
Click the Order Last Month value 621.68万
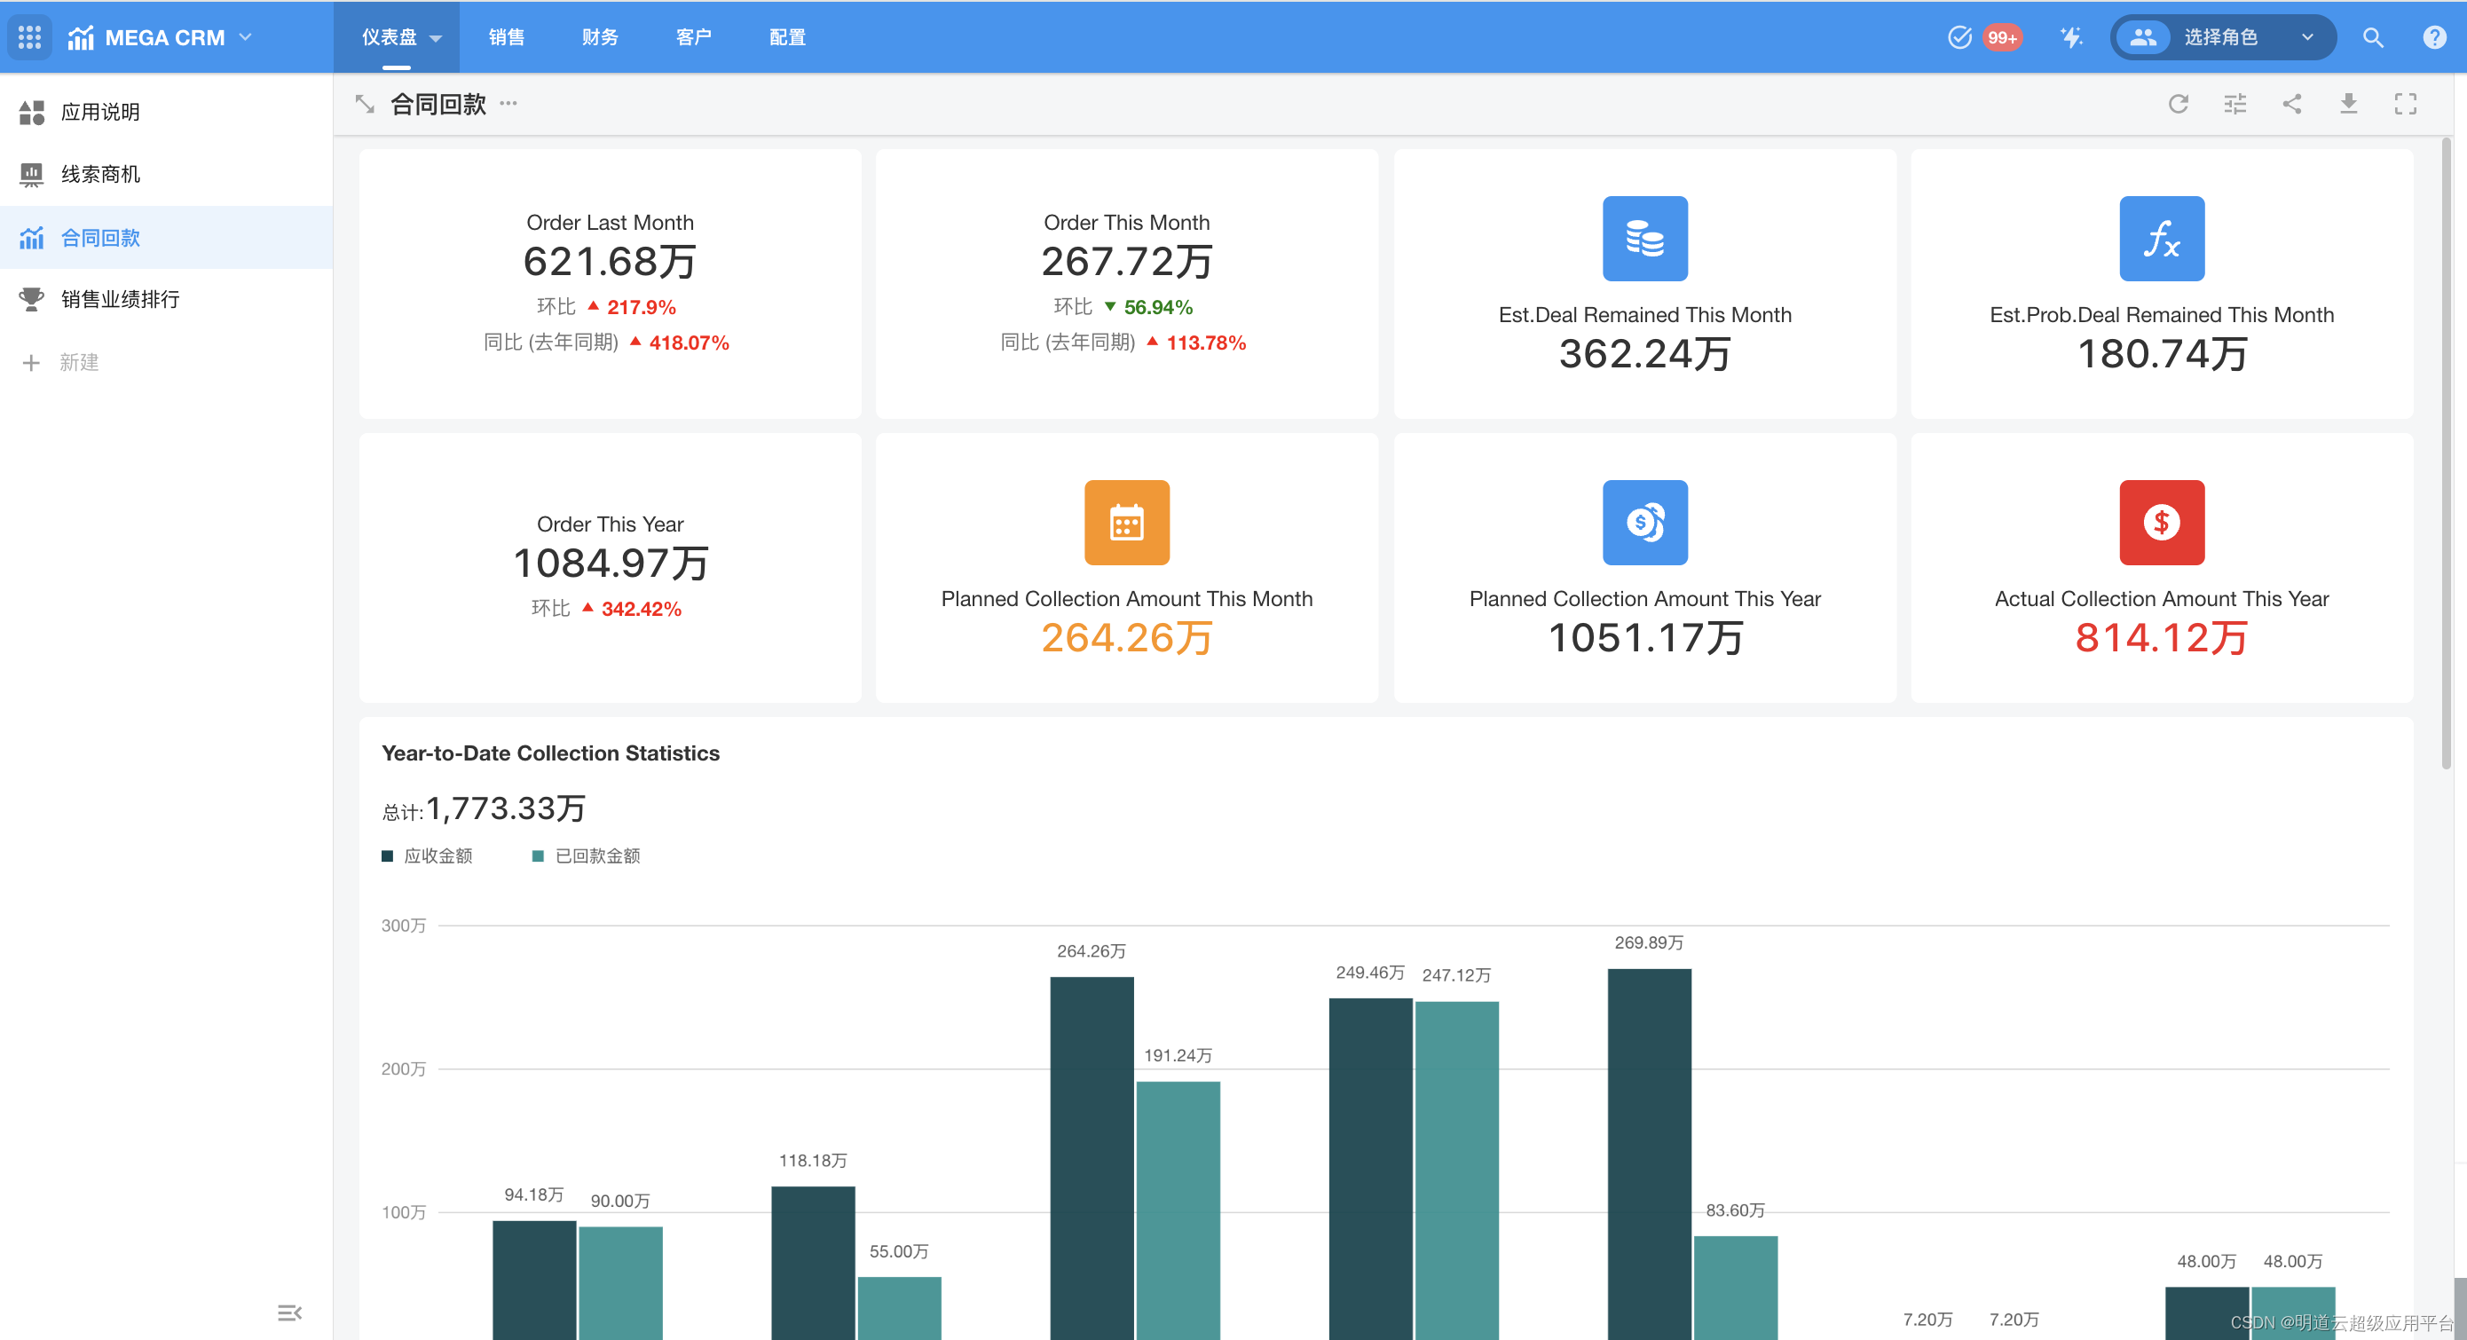(x=610, y=262)
